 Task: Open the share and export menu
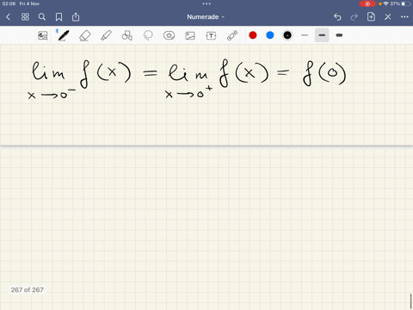click(76, 17)
